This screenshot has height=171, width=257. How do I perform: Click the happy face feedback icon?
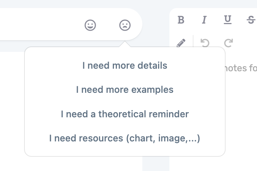coord(90,25)
